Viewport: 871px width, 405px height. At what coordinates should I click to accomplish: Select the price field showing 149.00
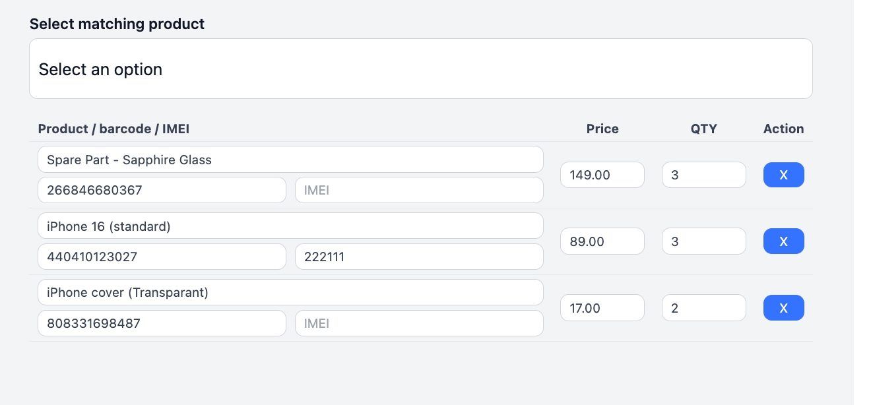[602, 175]
